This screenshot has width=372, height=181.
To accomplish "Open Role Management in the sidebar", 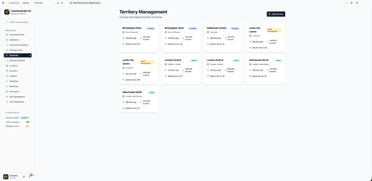I will pos(17,96).
